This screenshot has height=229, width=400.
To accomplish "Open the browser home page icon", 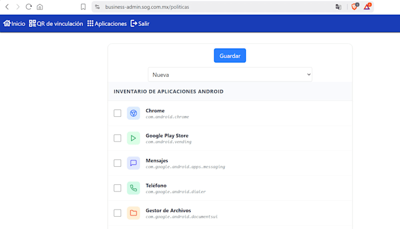I will point(40,7).
